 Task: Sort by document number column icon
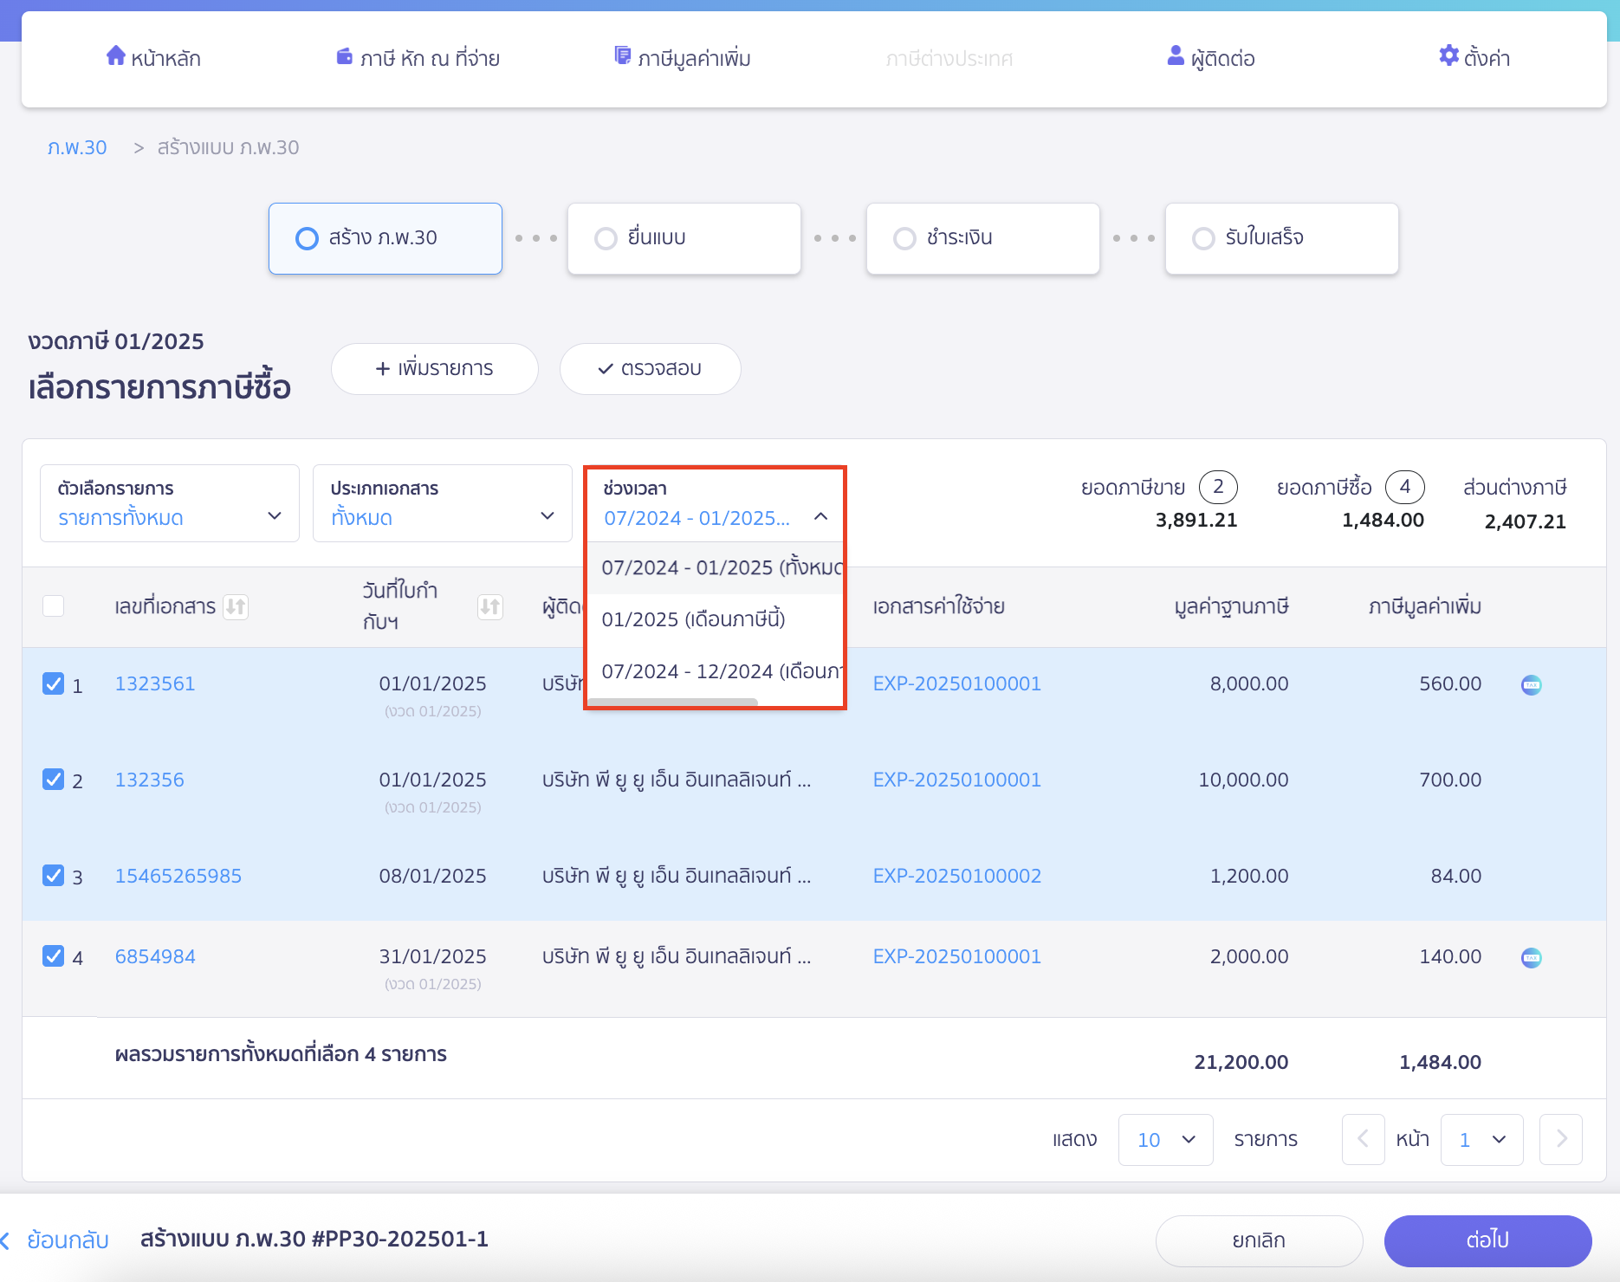pos(236,607)
